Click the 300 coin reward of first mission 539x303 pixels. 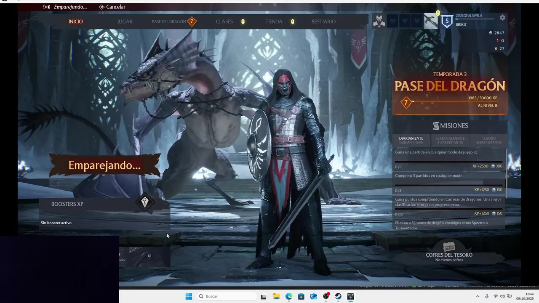click(x=497, y=166)
